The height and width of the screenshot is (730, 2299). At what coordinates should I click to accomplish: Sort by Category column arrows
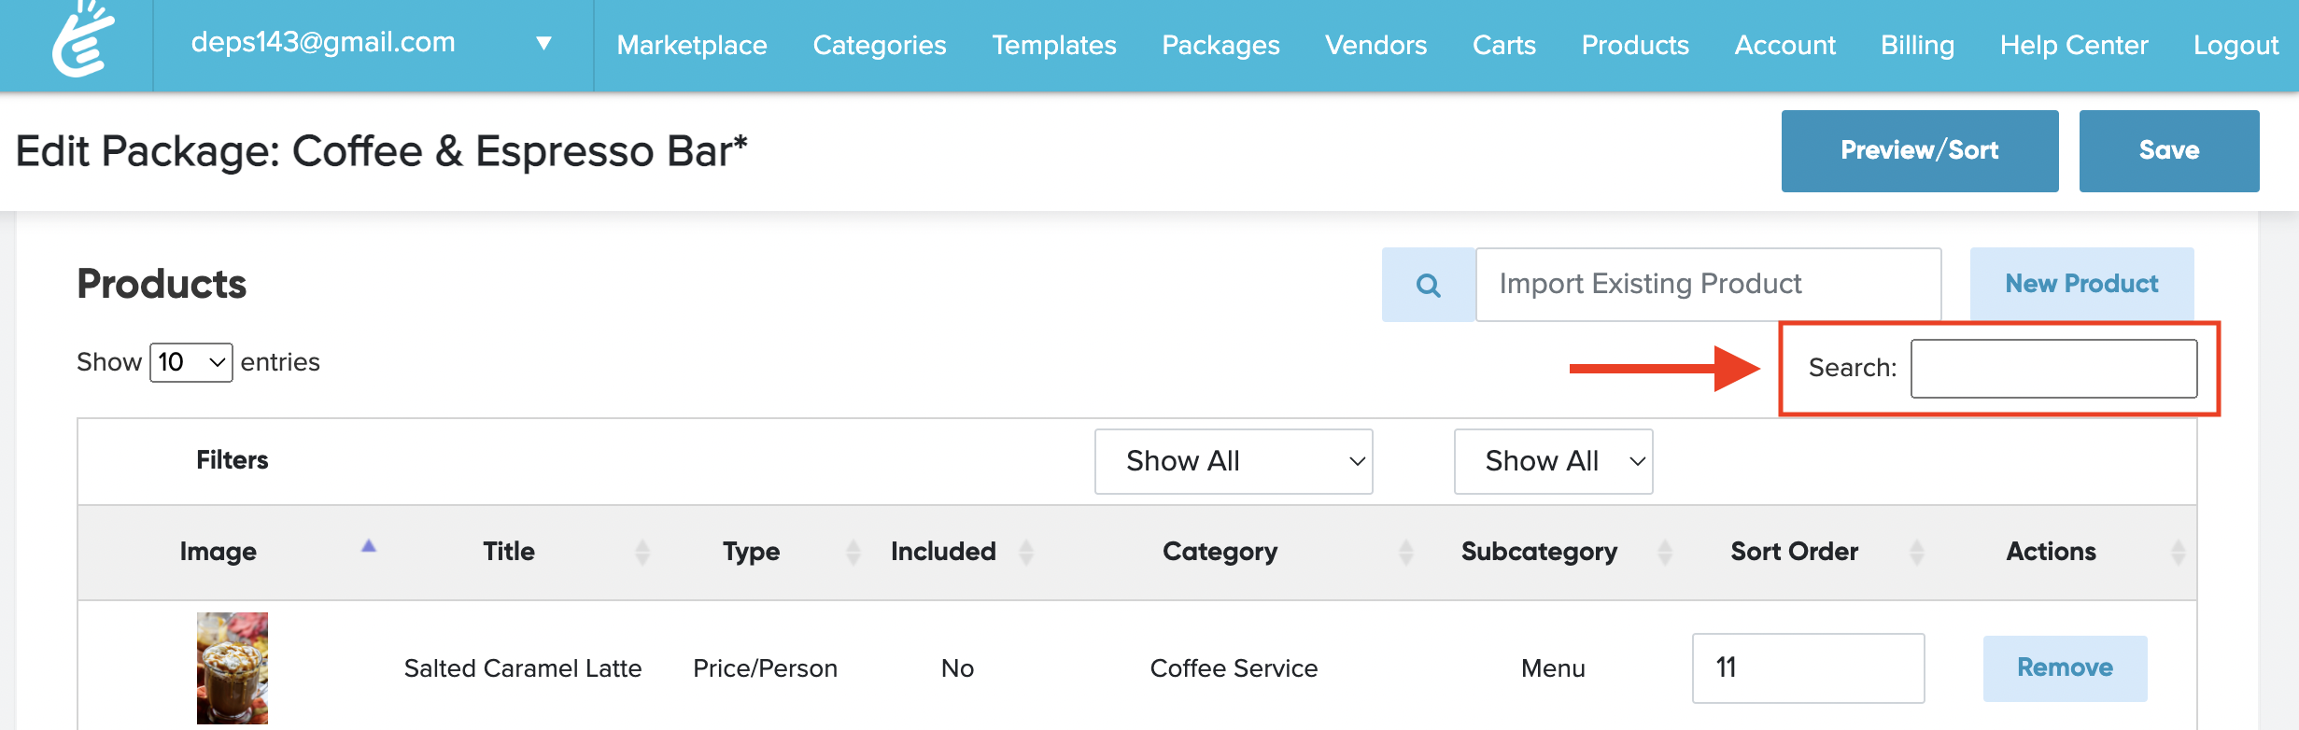(1405, 552)
